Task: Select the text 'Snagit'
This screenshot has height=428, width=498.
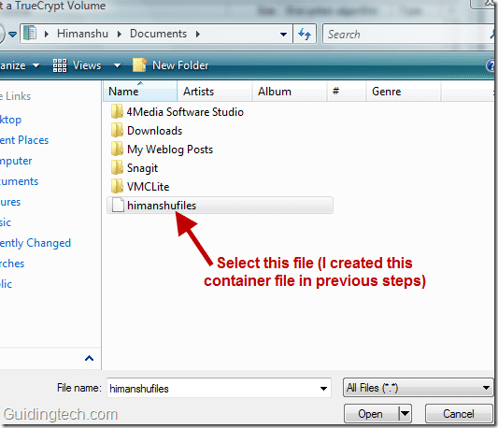Action: tap(142, 168)
